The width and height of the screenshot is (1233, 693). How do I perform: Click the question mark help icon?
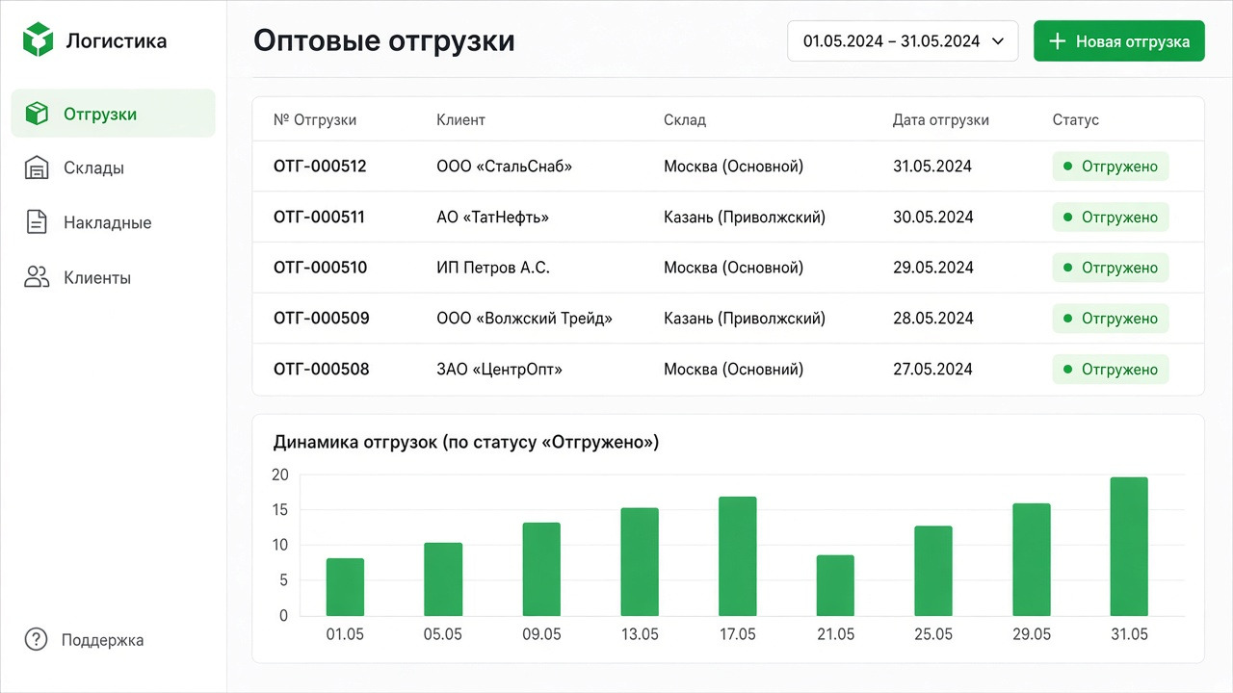click(x=36, y=640)
